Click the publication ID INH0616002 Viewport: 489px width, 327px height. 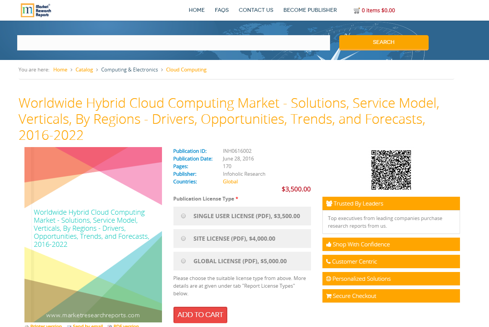[x=237, y=151]
